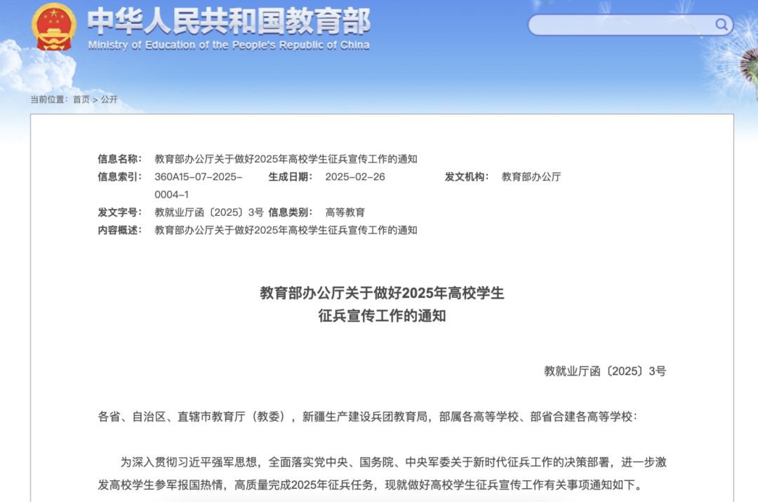
Task: Click the 信息类别 label
Action: coord(290,212)
